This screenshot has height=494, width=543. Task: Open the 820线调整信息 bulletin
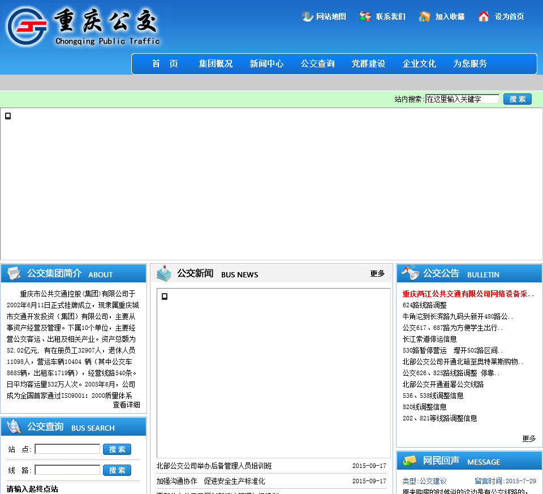pyautogui.click(x=425, y=407)
